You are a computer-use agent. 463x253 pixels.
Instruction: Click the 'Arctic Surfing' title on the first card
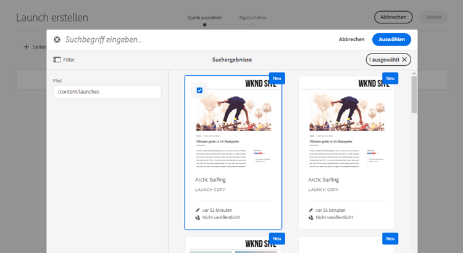[x=211, y=180]
